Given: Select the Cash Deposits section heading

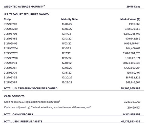Looking at the screenshot, I should [x=15, y=96].
